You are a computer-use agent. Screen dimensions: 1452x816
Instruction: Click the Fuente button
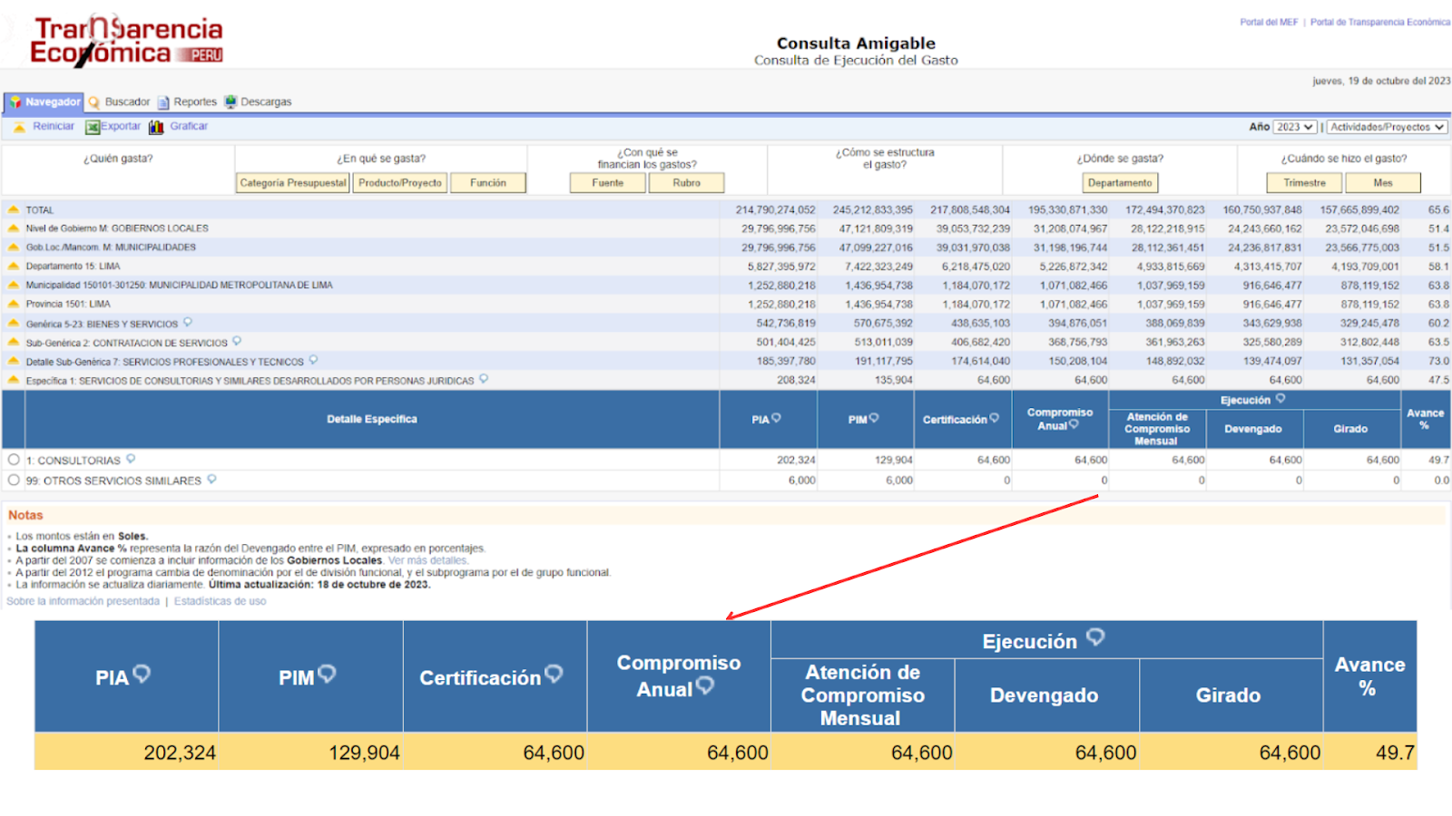(608, 183)
